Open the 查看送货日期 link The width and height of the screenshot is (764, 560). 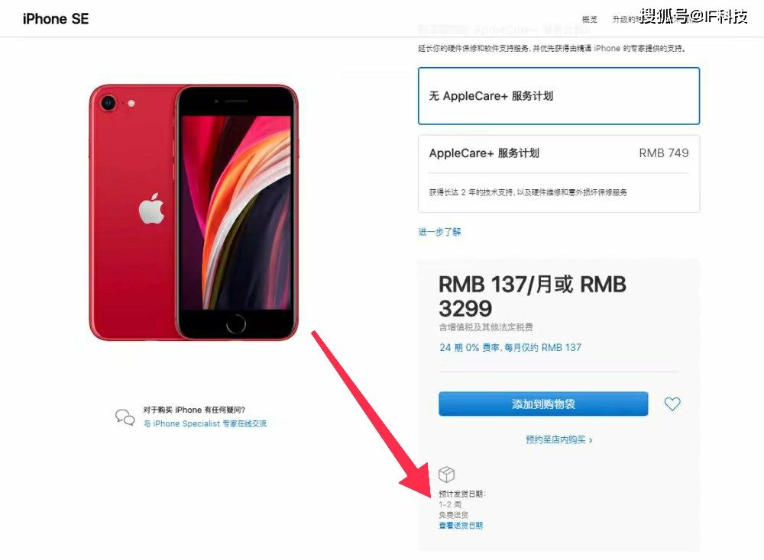click(x=461, y=526)
